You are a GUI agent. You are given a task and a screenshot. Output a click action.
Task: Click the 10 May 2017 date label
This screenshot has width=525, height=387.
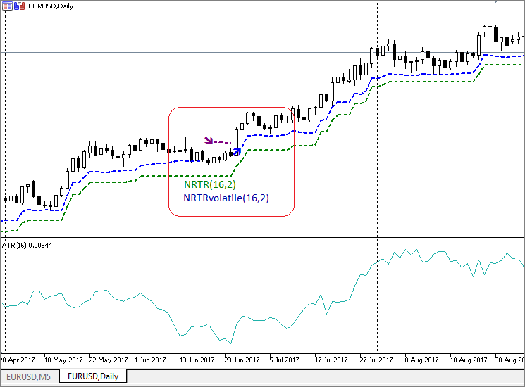[63, 360]
